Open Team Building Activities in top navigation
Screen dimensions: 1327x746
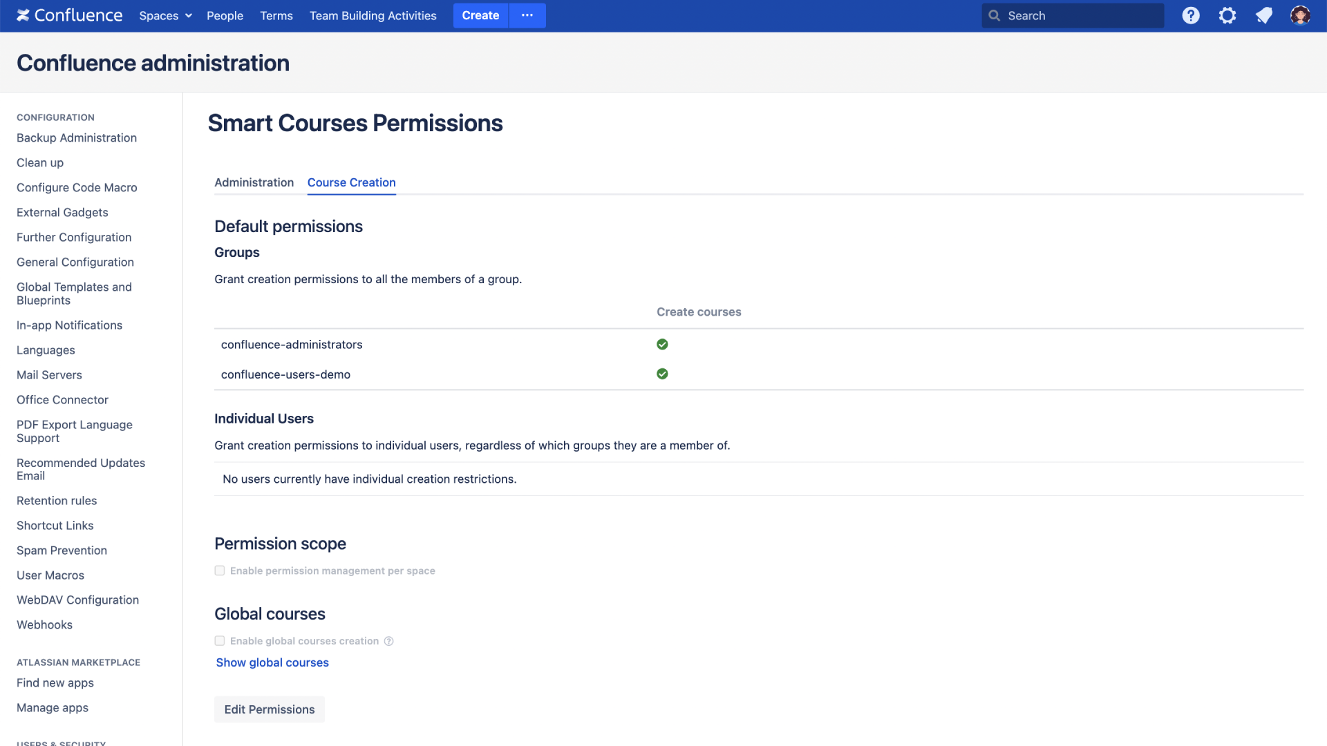click(373, 15)
